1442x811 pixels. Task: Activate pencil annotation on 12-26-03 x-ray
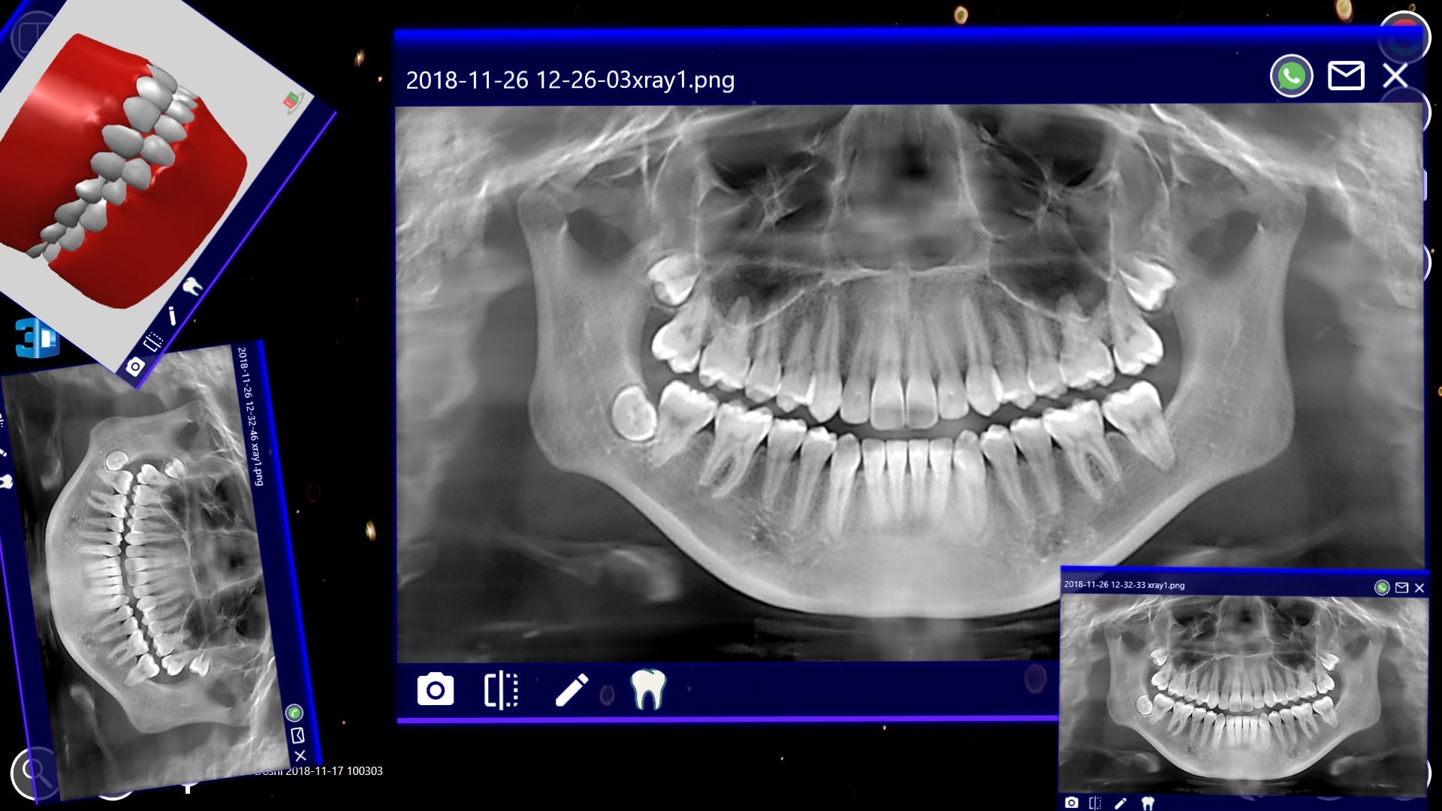[572, 690]
